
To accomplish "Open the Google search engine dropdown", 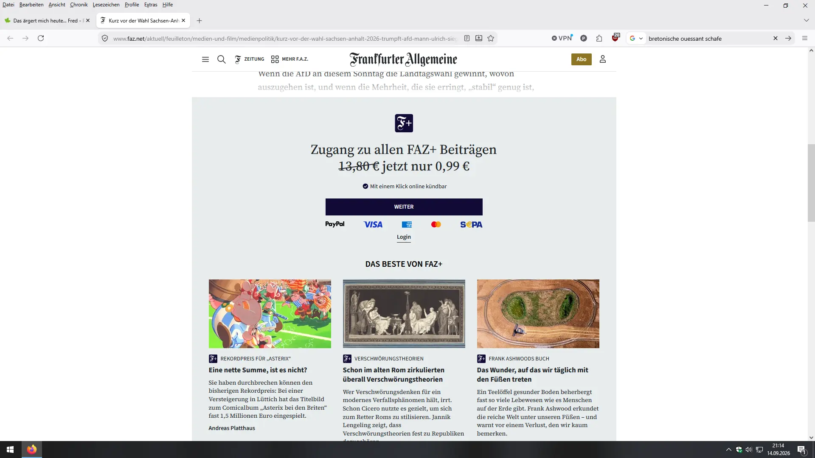I will pyautogui.click(x=636, y=38).
